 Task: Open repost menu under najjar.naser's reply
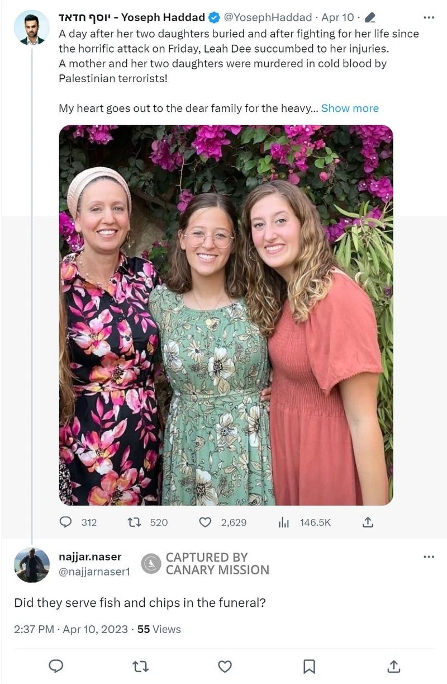pos(140,666)
